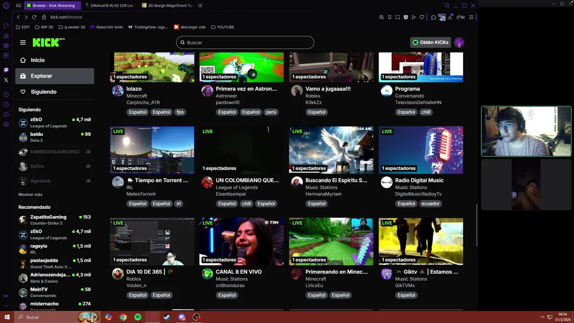
Task: Click the Obtén KICKs button
Action: pos(430,43)
